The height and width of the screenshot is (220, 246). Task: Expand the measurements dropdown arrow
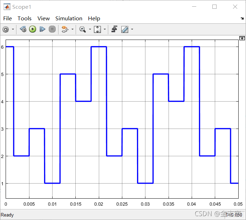point(132,29)
